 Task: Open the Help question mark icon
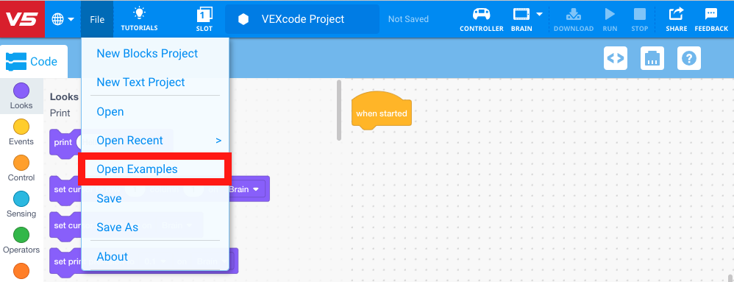tap(689, 58)
